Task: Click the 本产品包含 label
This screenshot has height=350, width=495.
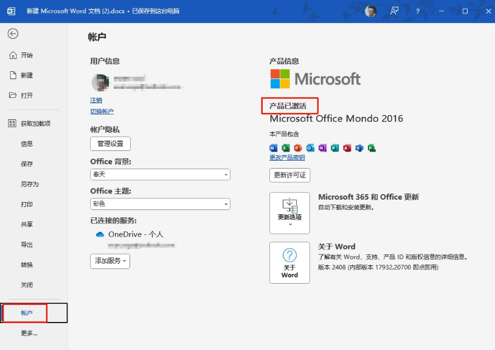Action: click(x=284, y=134)
